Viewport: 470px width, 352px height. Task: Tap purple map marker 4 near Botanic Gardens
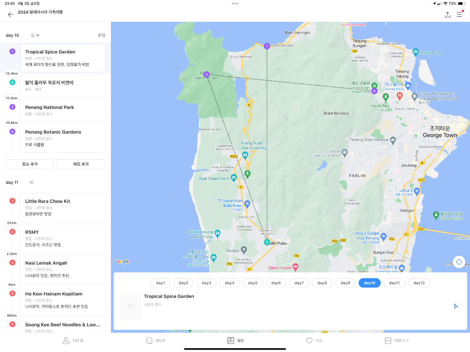374,91
